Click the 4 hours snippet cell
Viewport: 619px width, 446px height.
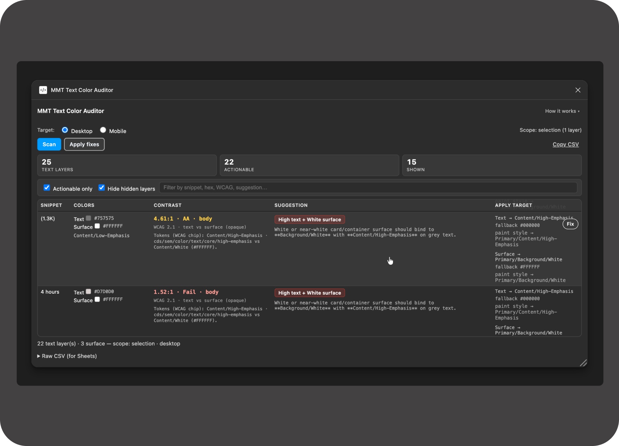tap(50, 292)
